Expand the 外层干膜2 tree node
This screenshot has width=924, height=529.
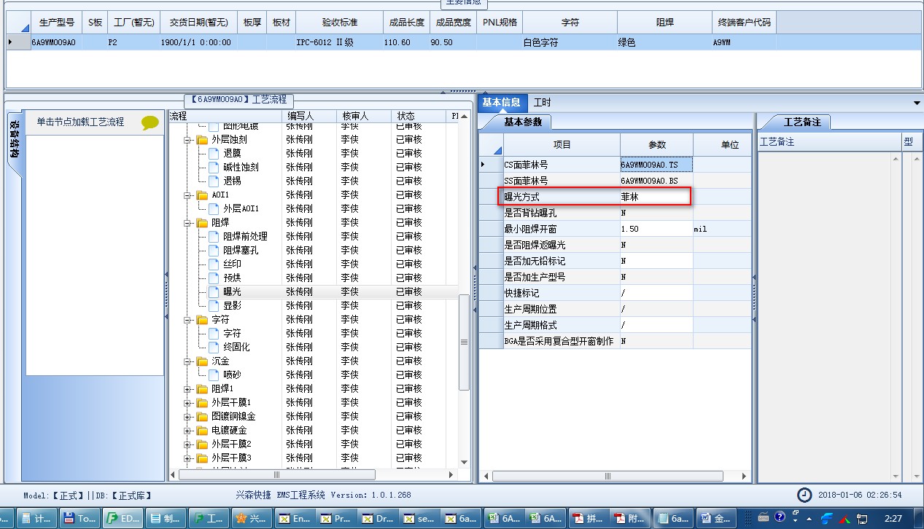187,444
